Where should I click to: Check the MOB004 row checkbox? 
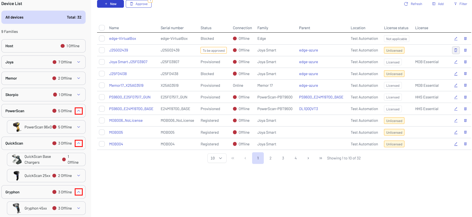tap(102, 144)
